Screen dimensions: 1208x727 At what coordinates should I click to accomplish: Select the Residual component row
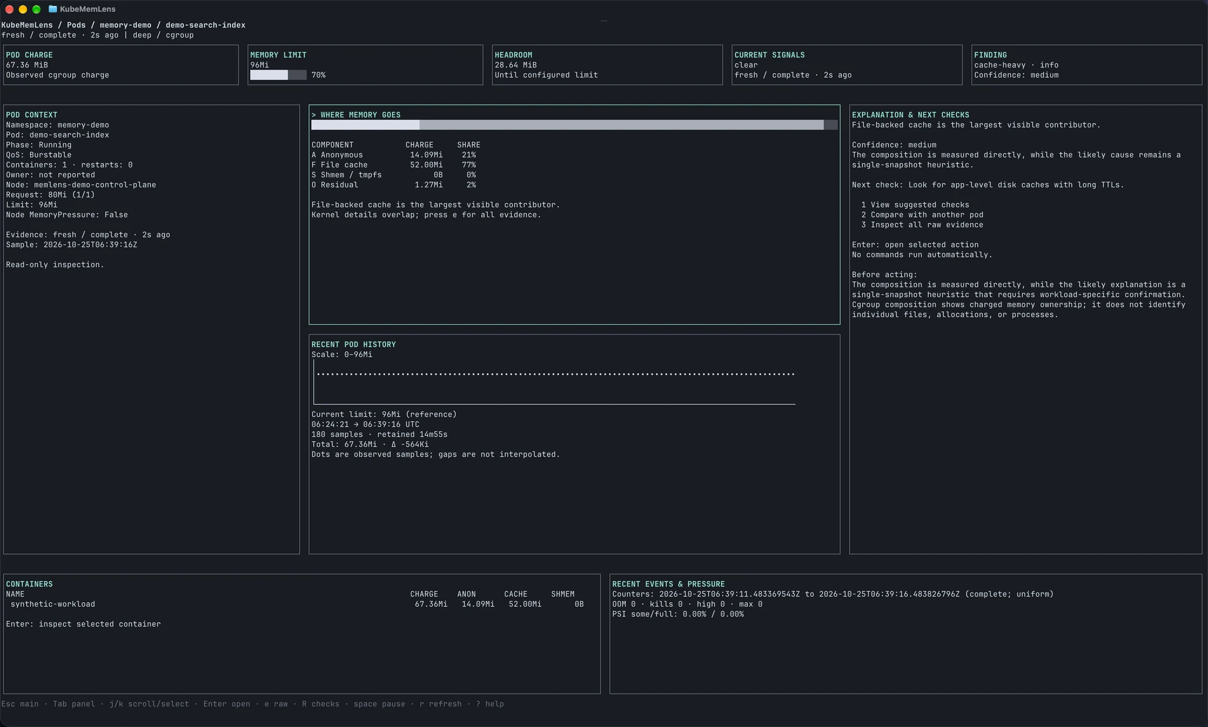[394, 185]
